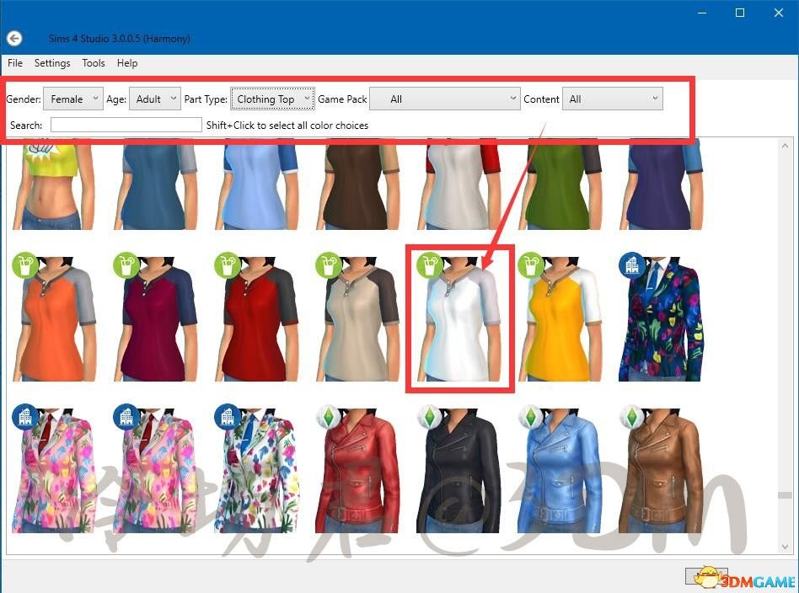Open the Tools menu
This screenshot has width=799, height=593.
coord(94,63)
